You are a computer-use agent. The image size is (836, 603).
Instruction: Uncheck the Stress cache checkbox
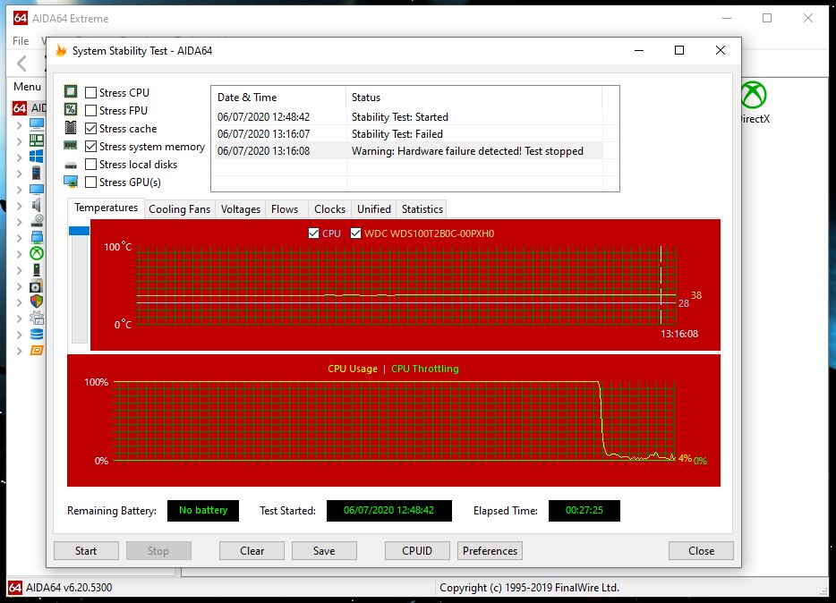click(x=90, y=128)
